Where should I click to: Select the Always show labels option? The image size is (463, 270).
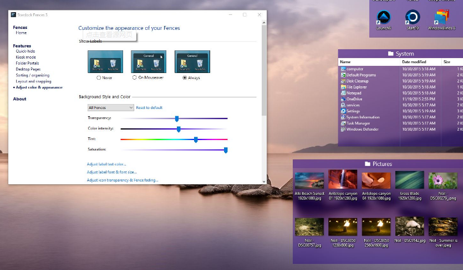[185, 78]
